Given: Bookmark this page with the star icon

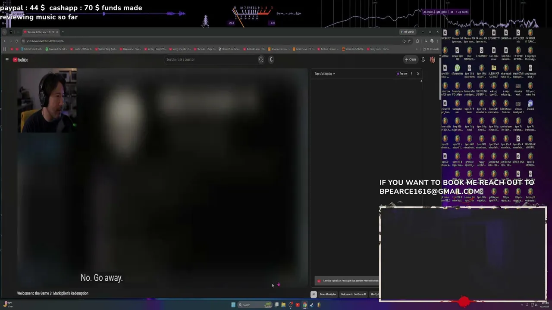Looking at the screenshot, I should coord(409,41).
